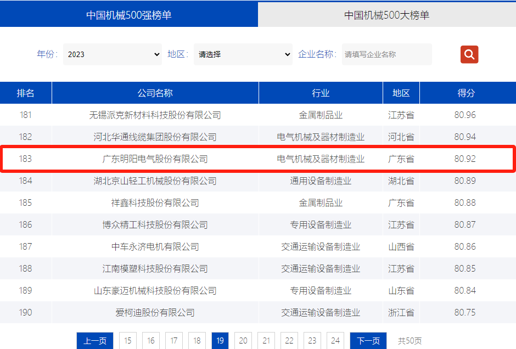Click rank number 181
The height and width of the screenshot is (349, 516).
(26, 115)
